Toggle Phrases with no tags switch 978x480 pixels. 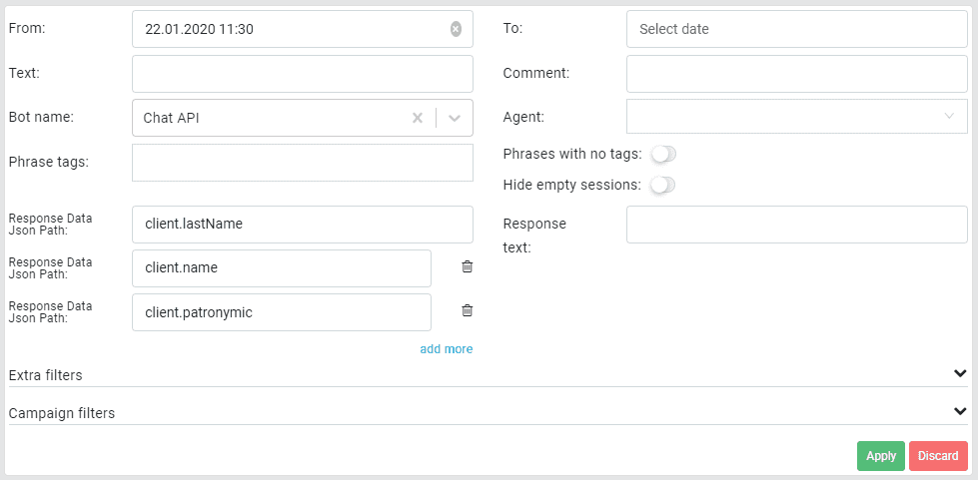[662, 154]
